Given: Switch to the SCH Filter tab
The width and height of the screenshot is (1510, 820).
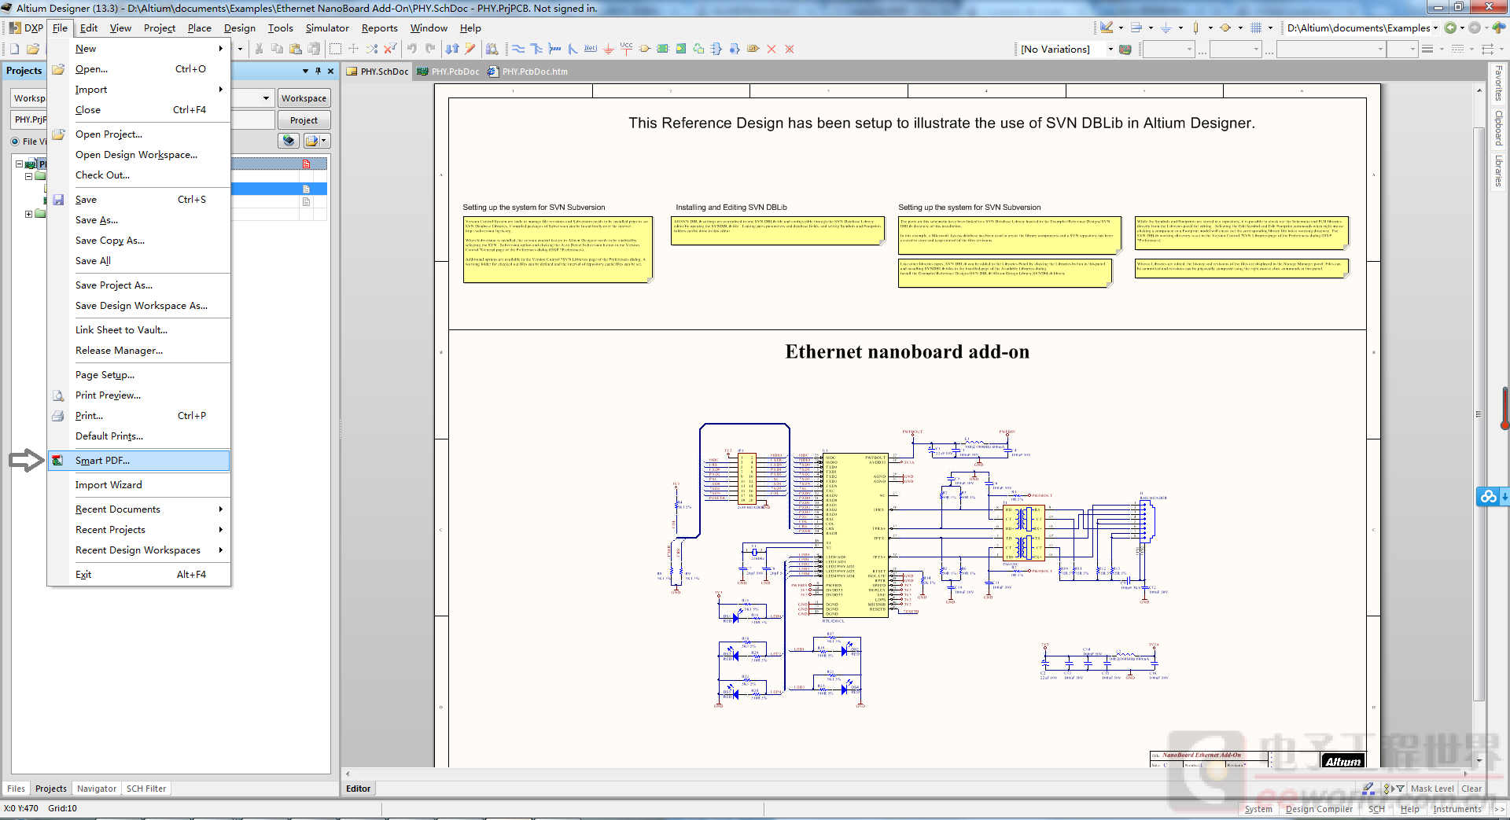Looking at the screenshot, I should point(146,789).
